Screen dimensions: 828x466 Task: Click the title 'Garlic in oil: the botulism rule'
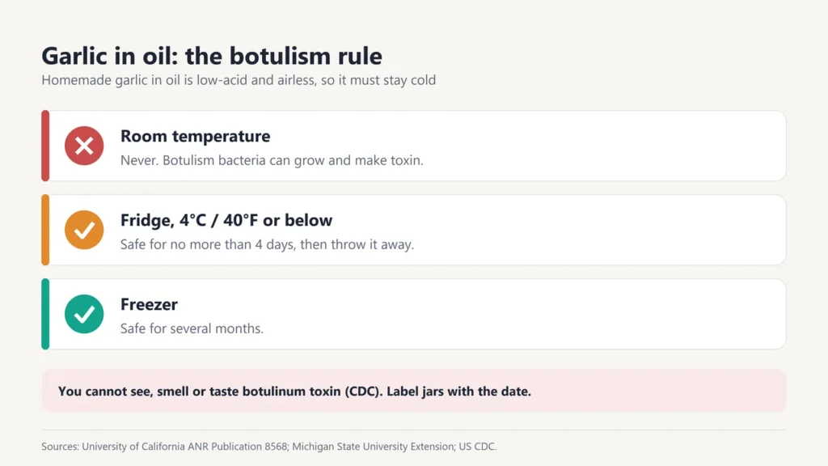[212, 56]
